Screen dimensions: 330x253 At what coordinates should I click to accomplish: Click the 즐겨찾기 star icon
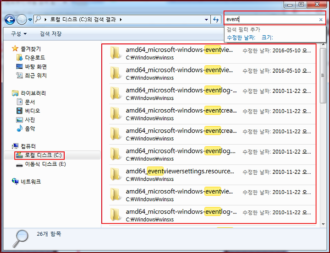(x=15, y=48)
